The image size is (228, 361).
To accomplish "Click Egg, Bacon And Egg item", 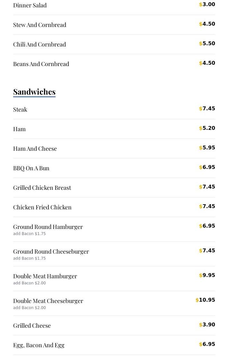I will tap(39, 345).
